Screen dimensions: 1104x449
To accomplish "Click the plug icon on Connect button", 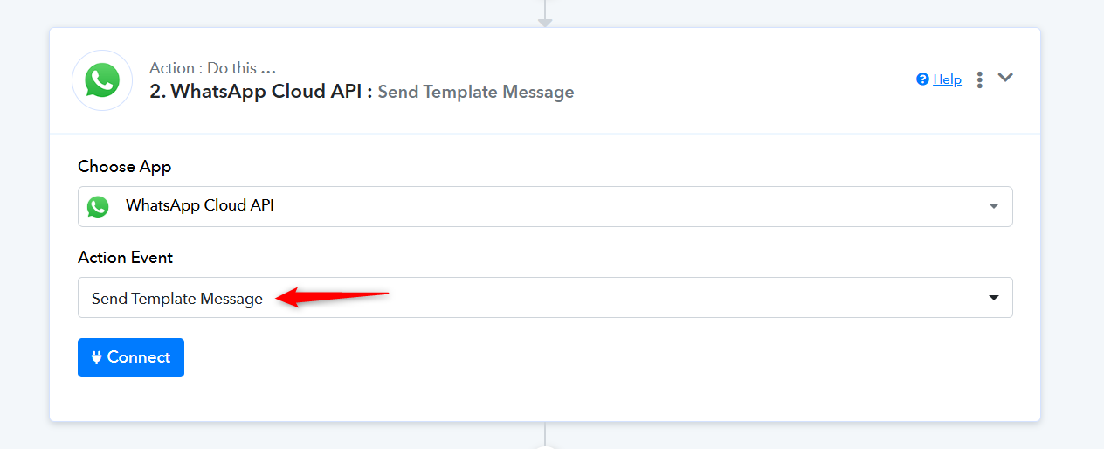I will 97,357.
